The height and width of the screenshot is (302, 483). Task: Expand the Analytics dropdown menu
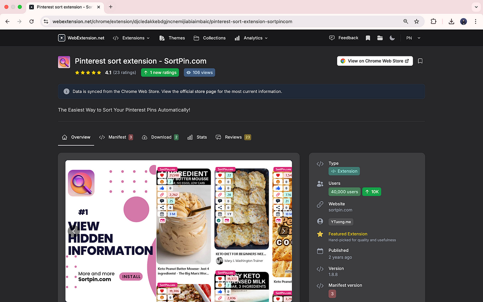251,38
